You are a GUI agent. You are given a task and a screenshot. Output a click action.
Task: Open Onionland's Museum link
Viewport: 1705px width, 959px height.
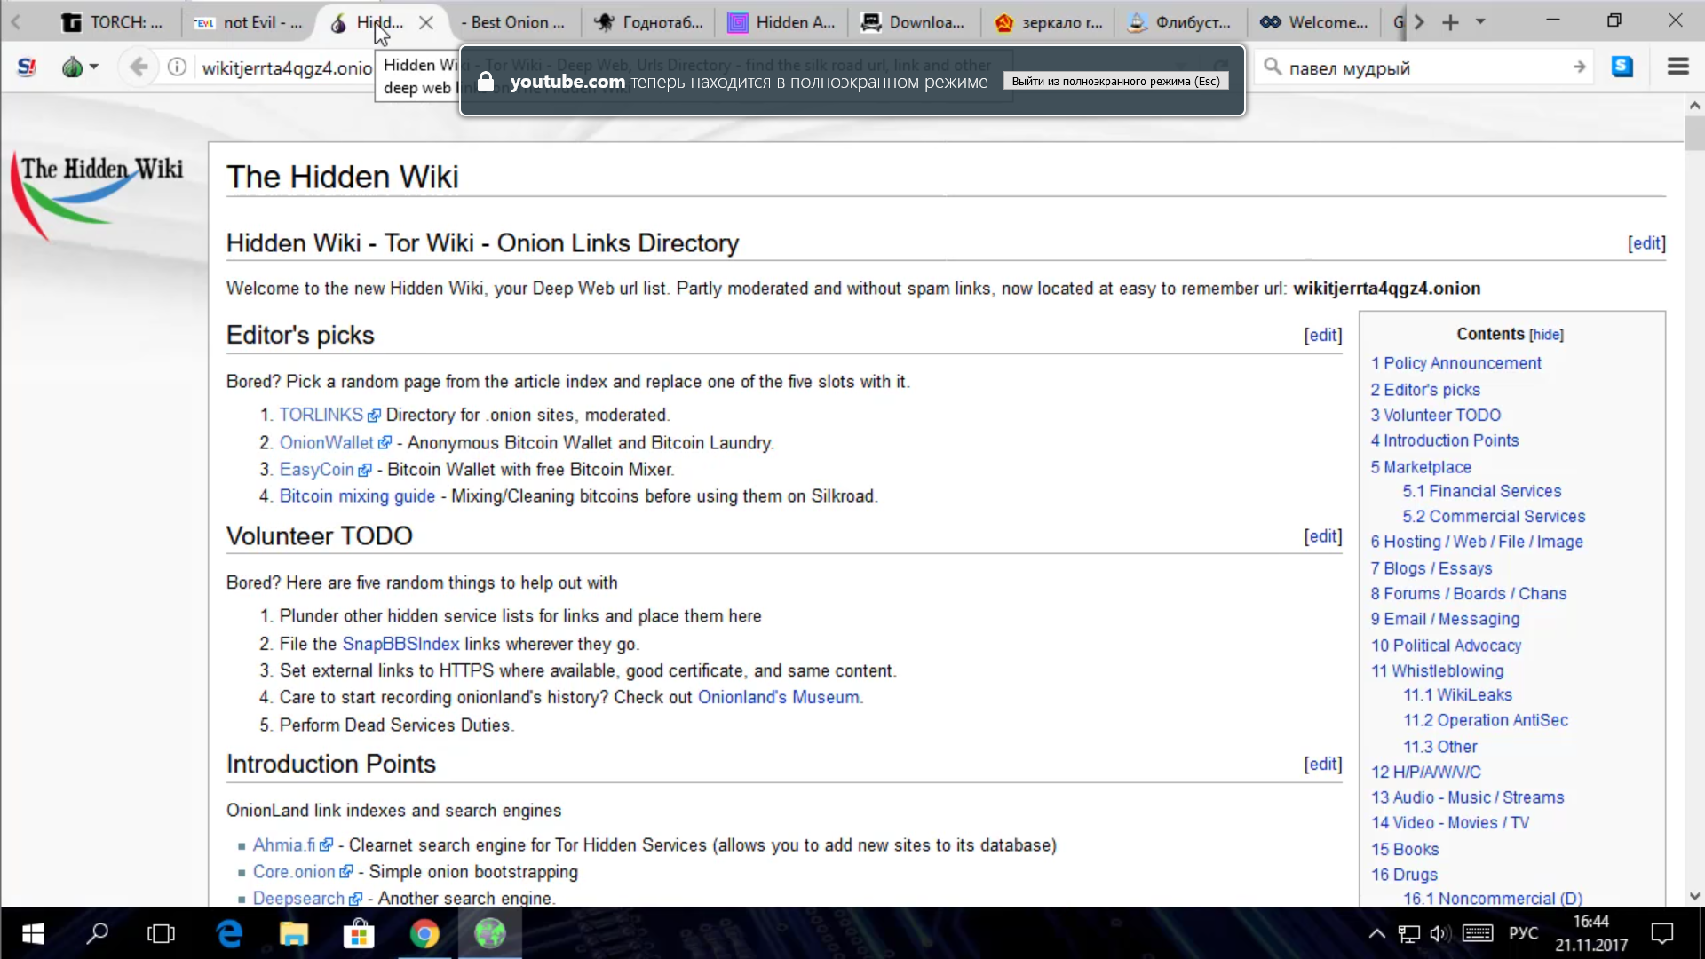tap(779, 697)
